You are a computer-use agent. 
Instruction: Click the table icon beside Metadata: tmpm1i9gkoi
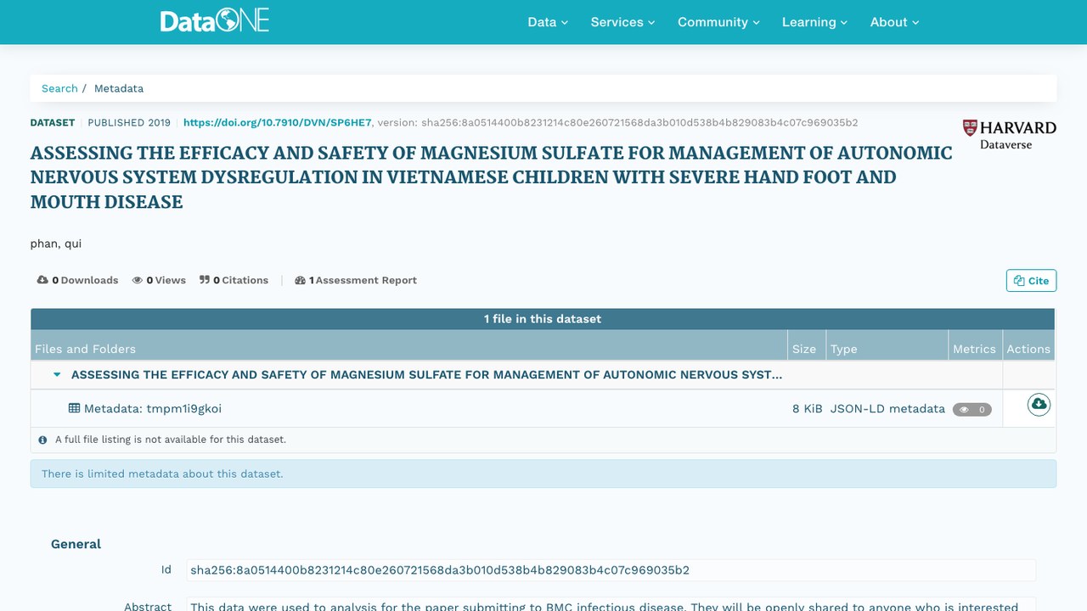pos(74,408)
